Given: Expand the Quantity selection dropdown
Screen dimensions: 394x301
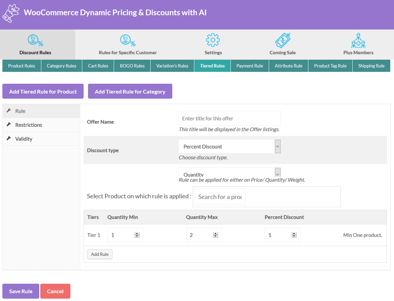Looking at the screenshot, I should 229,172.
